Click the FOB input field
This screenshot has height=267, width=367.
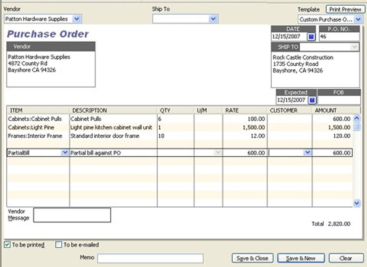pyautogui.click(x=339, y=100)
